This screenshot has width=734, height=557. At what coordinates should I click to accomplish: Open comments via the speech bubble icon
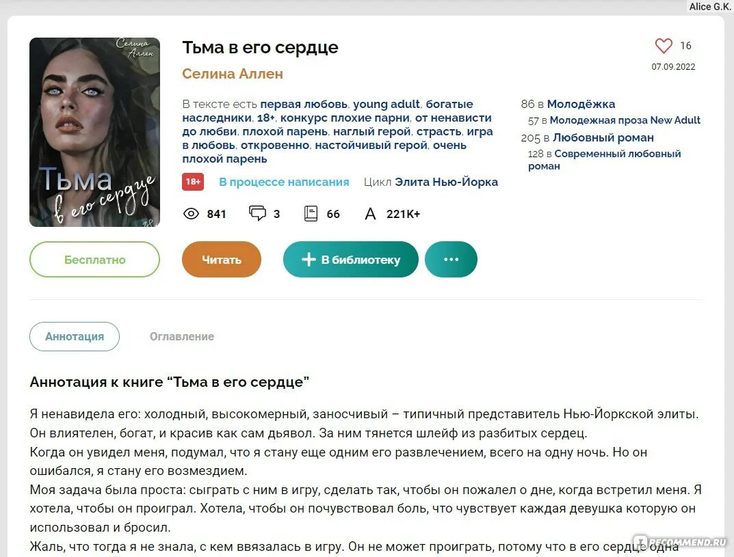[x=257, y=213]
